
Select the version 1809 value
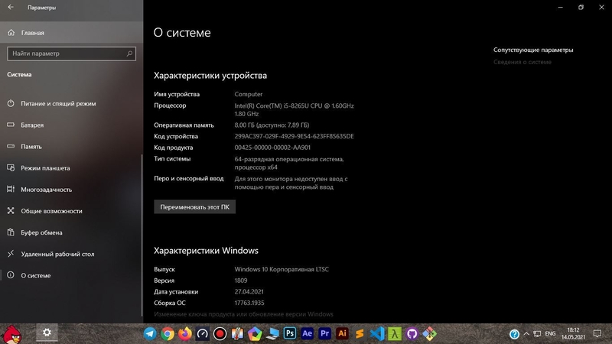click(x=241, y=281)
